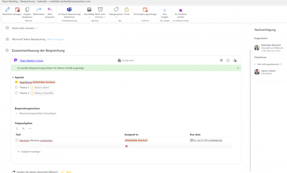Answer Nein to helpful feedback
The height and width of the screenshot is (173, 287).
pos(69,172)
